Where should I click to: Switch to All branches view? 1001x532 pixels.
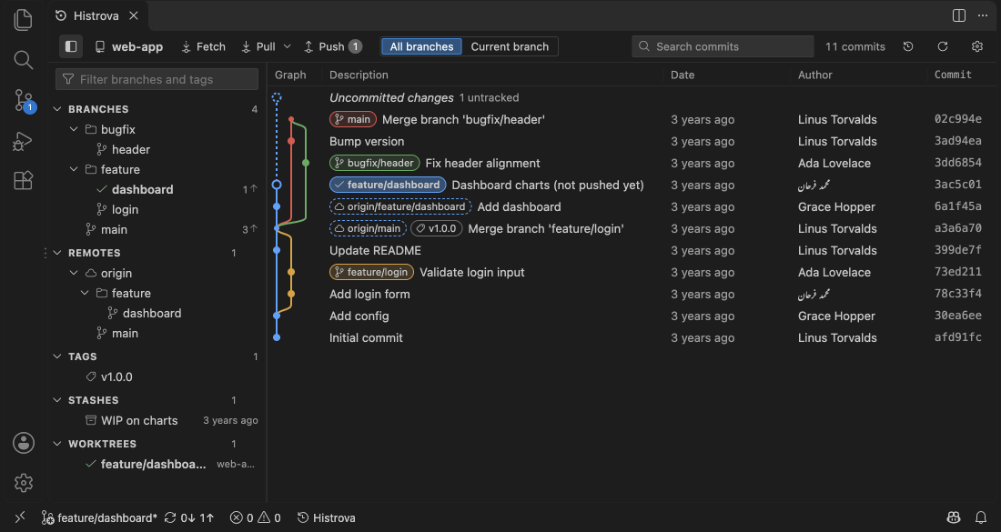click(421, 46)
